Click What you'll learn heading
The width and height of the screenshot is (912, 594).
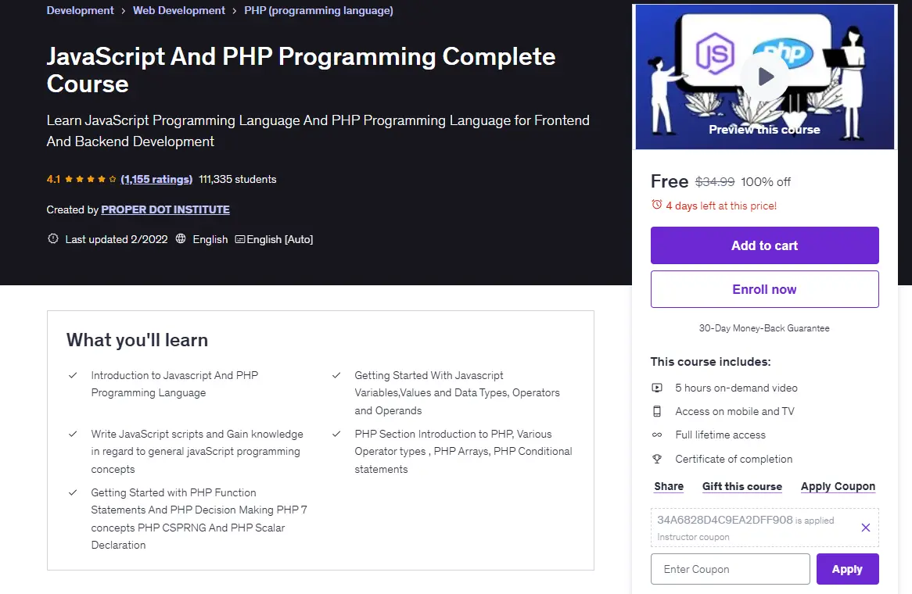coord(137,340)
